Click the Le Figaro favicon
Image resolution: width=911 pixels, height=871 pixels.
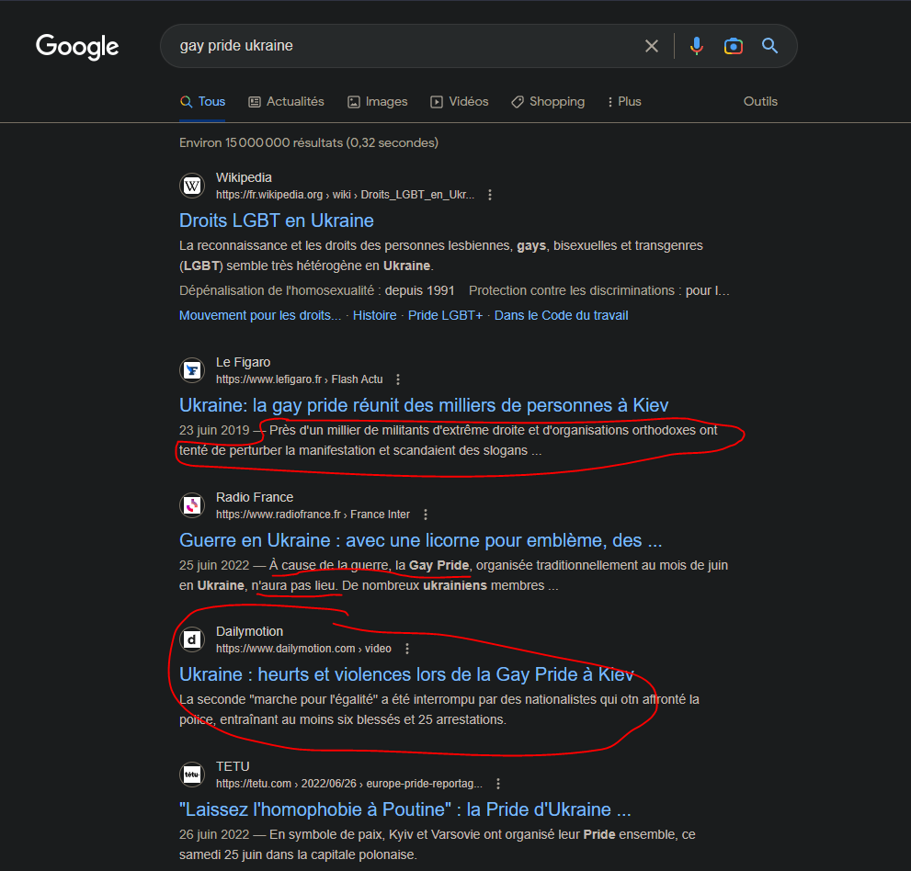pyautogui.click(x=192, y=370)
